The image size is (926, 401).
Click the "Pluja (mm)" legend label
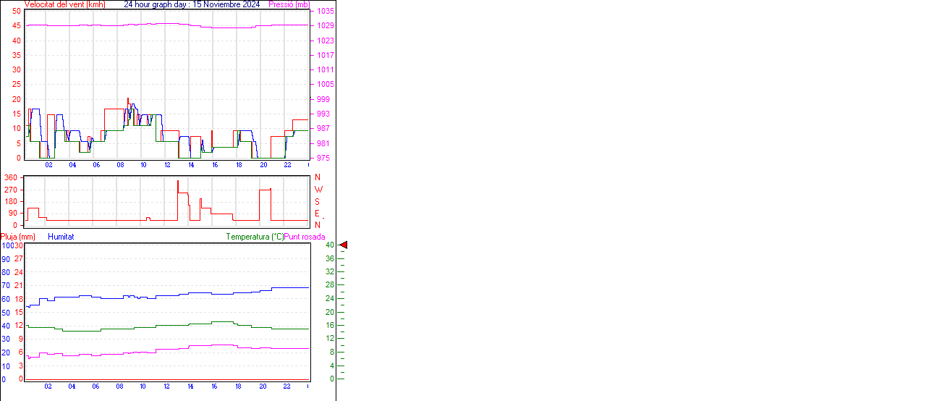(x=18, y=237)
